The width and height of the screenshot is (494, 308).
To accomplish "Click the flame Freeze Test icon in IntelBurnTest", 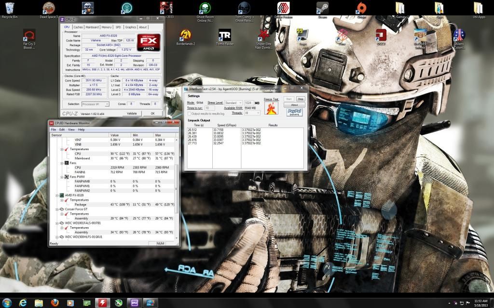I will tap(271, 108).
